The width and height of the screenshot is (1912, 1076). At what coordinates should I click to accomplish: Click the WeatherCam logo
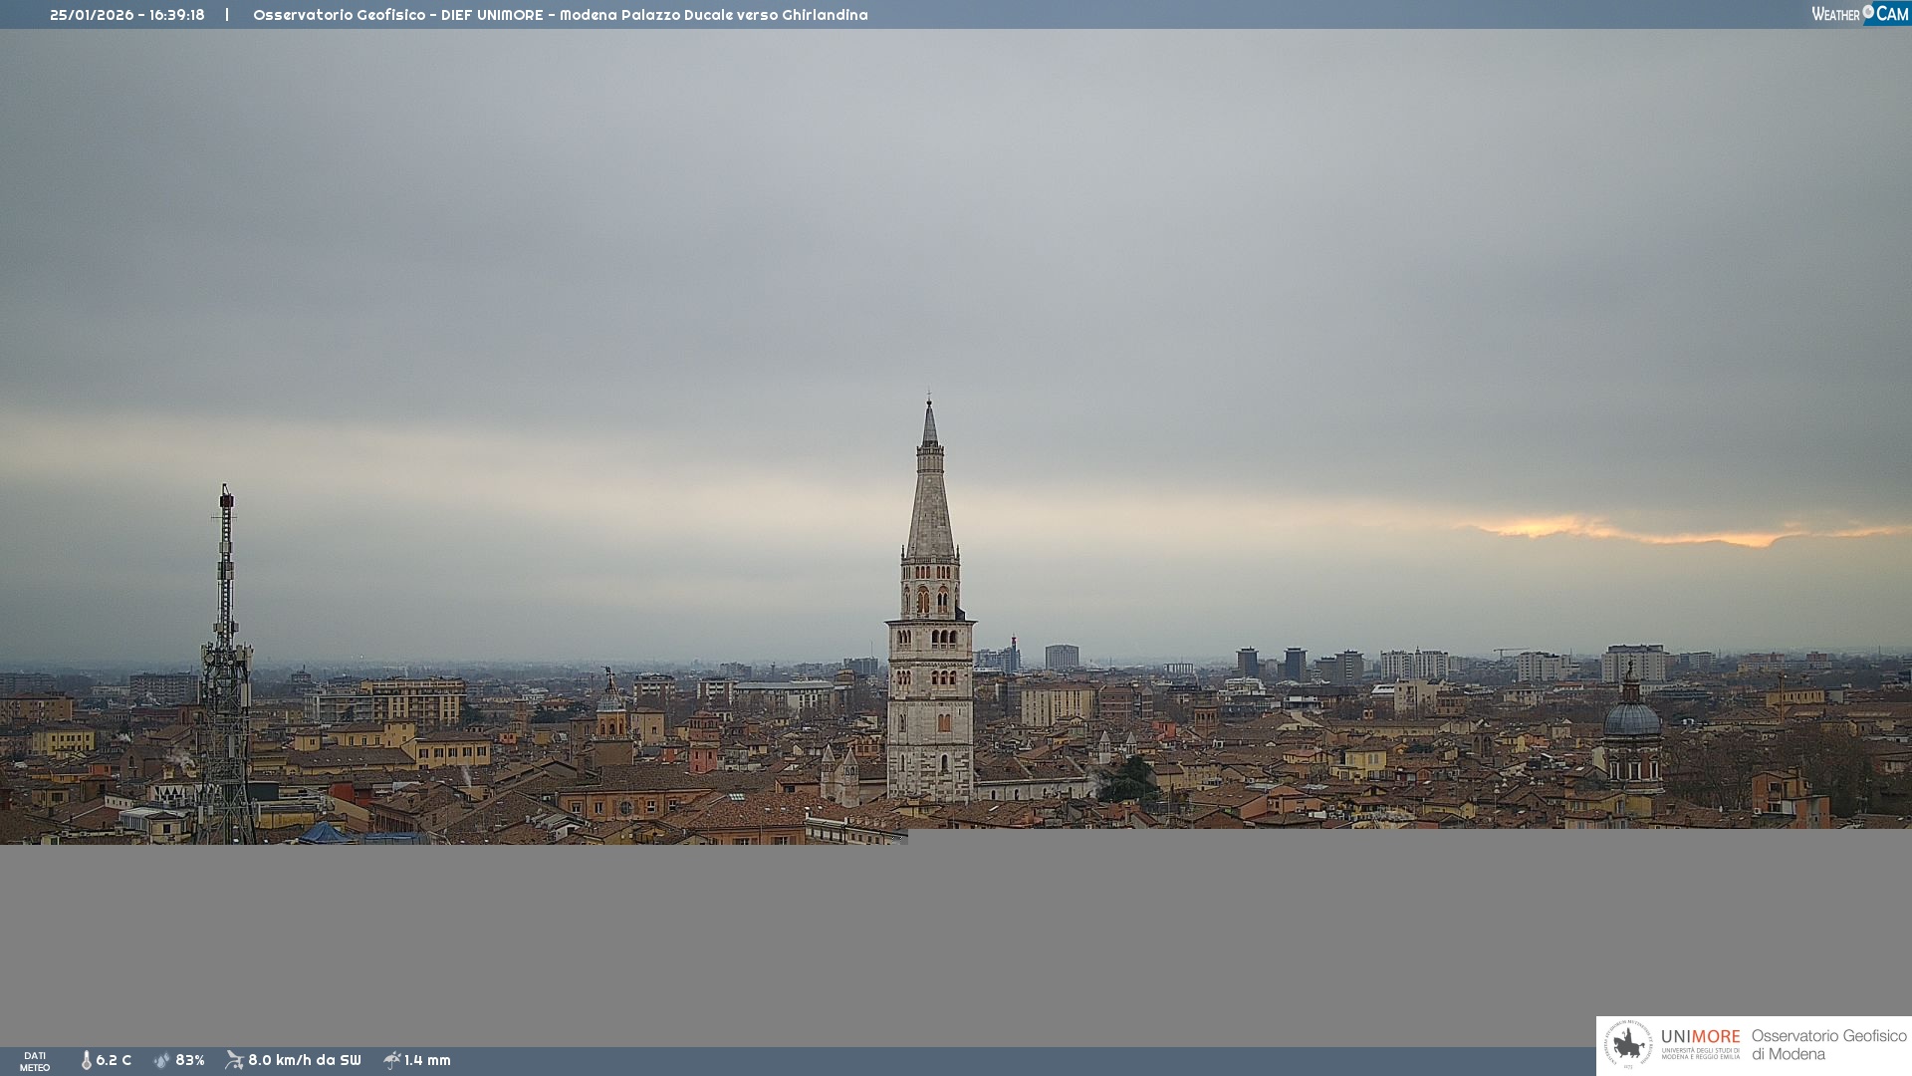point(1859,14)
